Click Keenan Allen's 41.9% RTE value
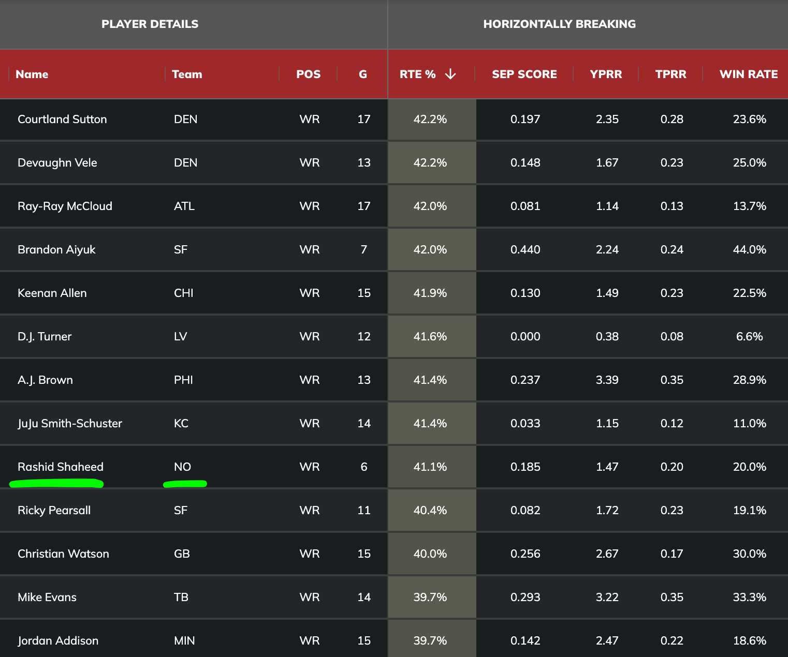Image resolution: width=788 pixels, height=657 pixels. (x=430, y=293)
